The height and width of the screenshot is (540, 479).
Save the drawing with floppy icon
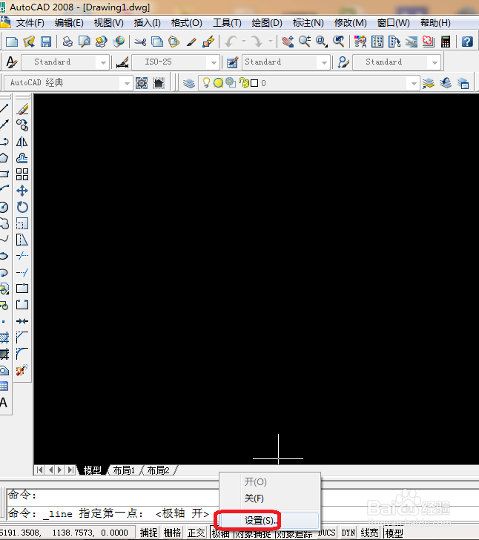point(46,42)
